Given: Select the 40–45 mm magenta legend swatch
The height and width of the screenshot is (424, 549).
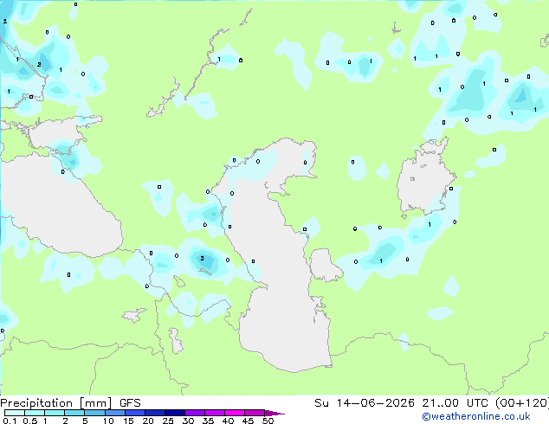Looking at the screenshot, I should coord(235,413).
